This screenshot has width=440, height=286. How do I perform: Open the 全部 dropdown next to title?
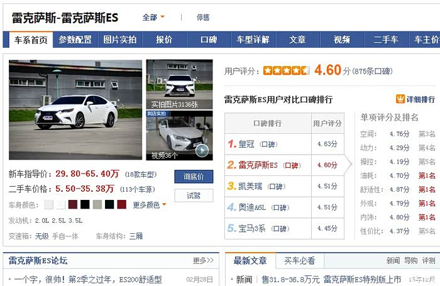coord(153,18)
